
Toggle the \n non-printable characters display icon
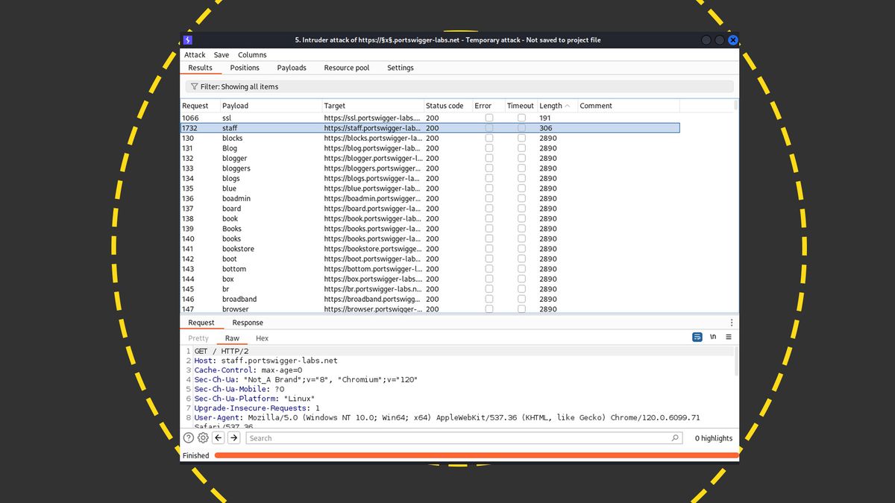point(712,337)
